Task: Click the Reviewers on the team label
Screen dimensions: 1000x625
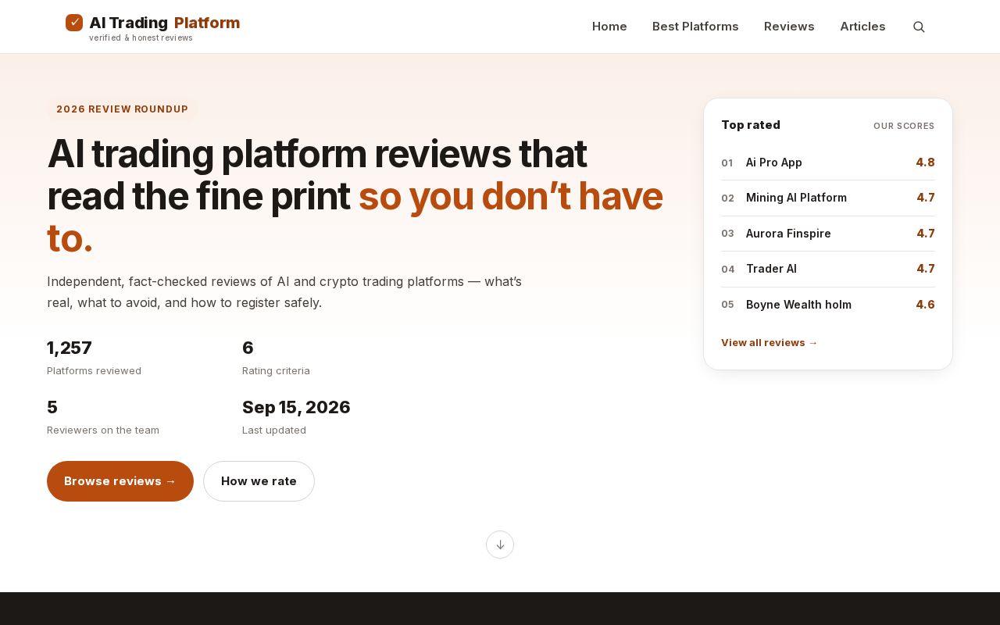Action: (103, 430)
